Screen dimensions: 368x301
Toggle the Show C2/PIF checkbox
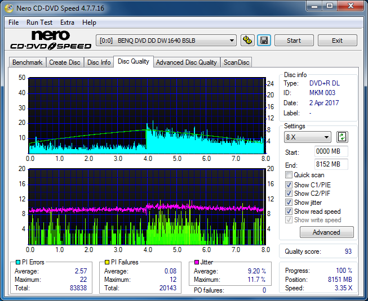pyautogui.click(x=289, y=194)
